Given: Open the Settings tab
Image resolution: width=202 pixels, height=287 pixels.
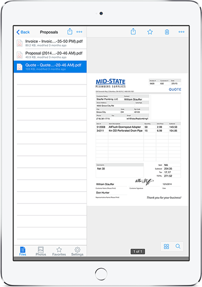Looking at the screenshot, I should pos(77,251).
